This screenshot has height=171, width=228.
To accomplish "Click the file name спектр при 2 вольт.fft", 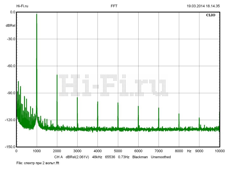I will point(38,163).
